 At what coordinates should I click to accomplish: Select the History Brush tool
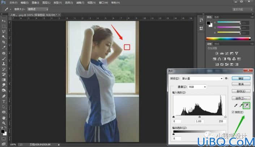coord(4,69)
